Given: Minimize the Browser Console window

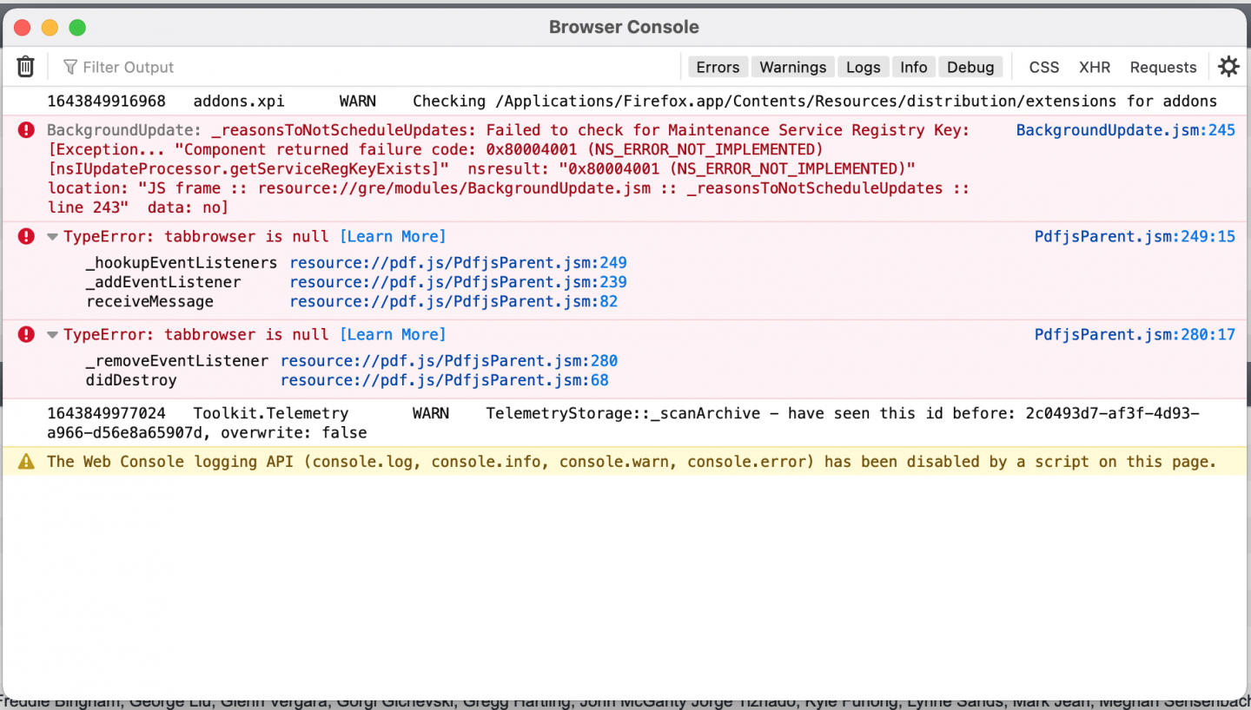Looking at the screenshot, I should coord(50,28).
